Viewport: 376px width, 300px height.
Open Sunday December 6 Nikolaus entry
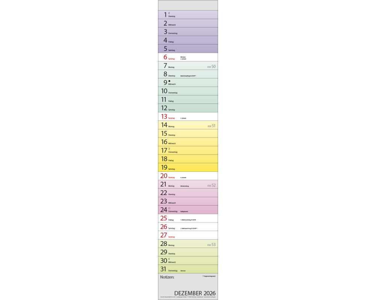pyautogui.click(x=183, y=57)
